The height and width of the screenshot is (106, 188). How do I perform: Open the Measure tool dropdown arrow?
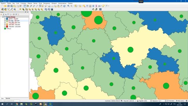tap(101, 6)
